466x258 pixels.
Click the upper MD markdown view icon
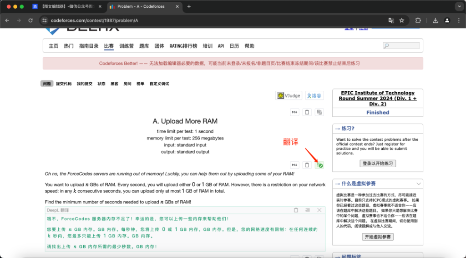coord(294,112)
